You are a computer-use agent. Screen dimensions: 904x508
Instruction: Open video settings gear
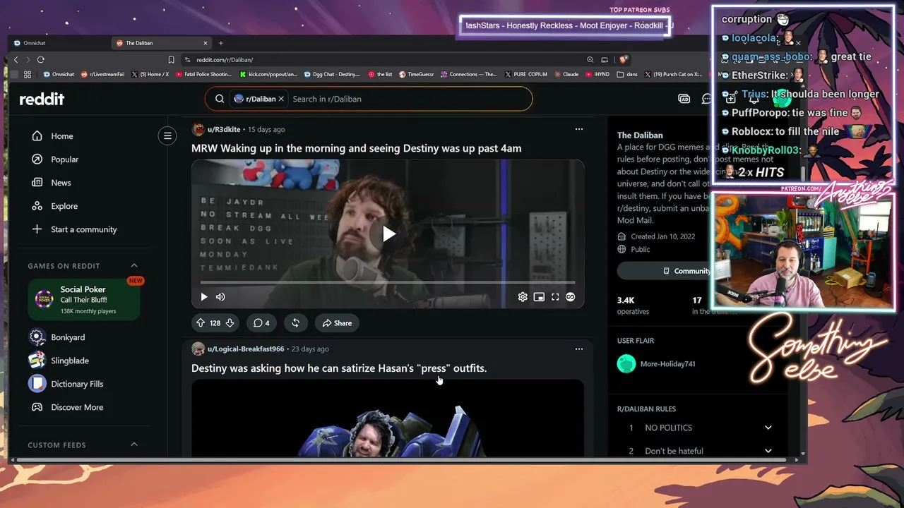523,297
